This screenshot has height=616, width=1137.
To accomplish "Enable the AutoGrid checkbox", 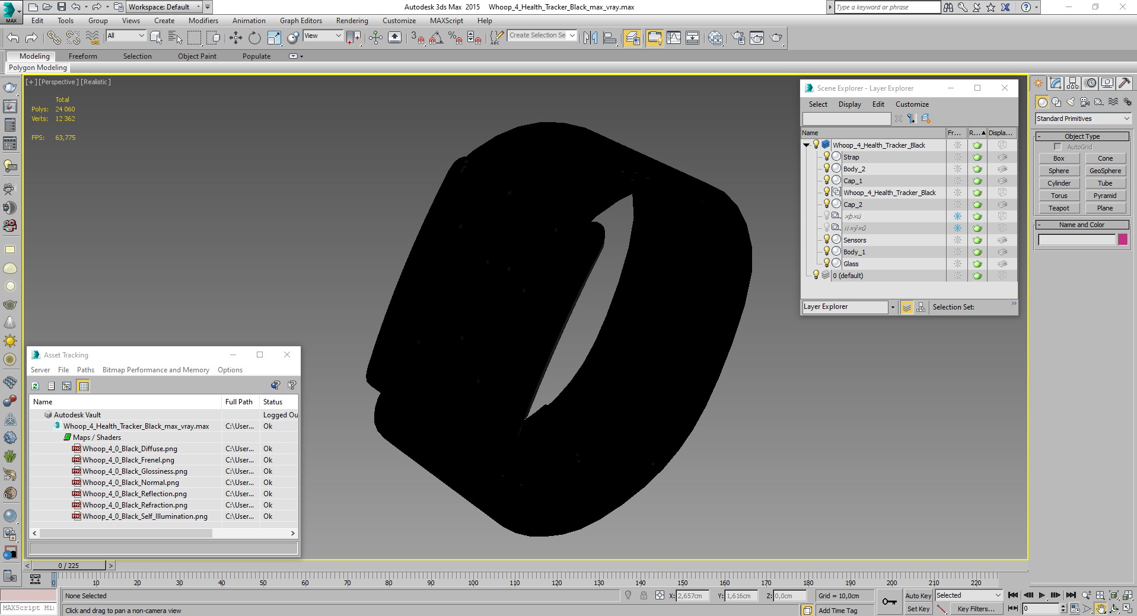I will (1058, 146).
